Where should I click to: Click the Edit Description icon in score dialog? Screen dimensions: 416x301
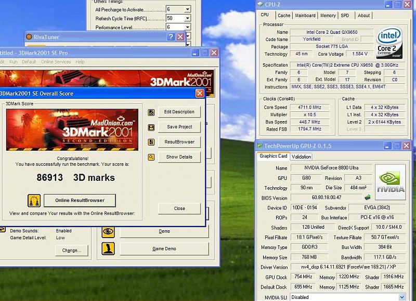151,112
